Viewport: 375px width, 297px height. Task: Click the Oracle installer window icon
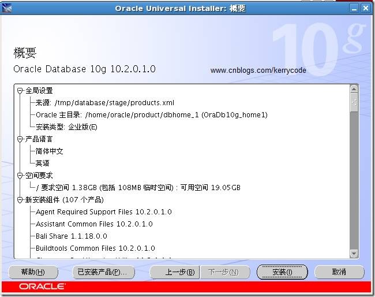(x=7, y=8)
